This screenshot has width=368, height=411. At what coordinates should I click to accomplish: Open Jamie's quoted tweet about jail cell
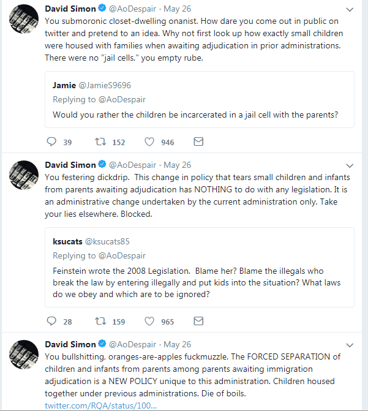pyautogui.click(x=200, y=100)
